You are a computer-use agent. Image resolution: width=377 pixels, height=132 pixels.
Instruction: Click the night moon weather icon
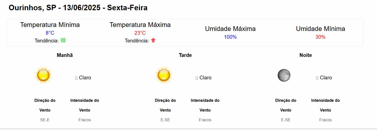pyautogui.click(x=284, y=75)
